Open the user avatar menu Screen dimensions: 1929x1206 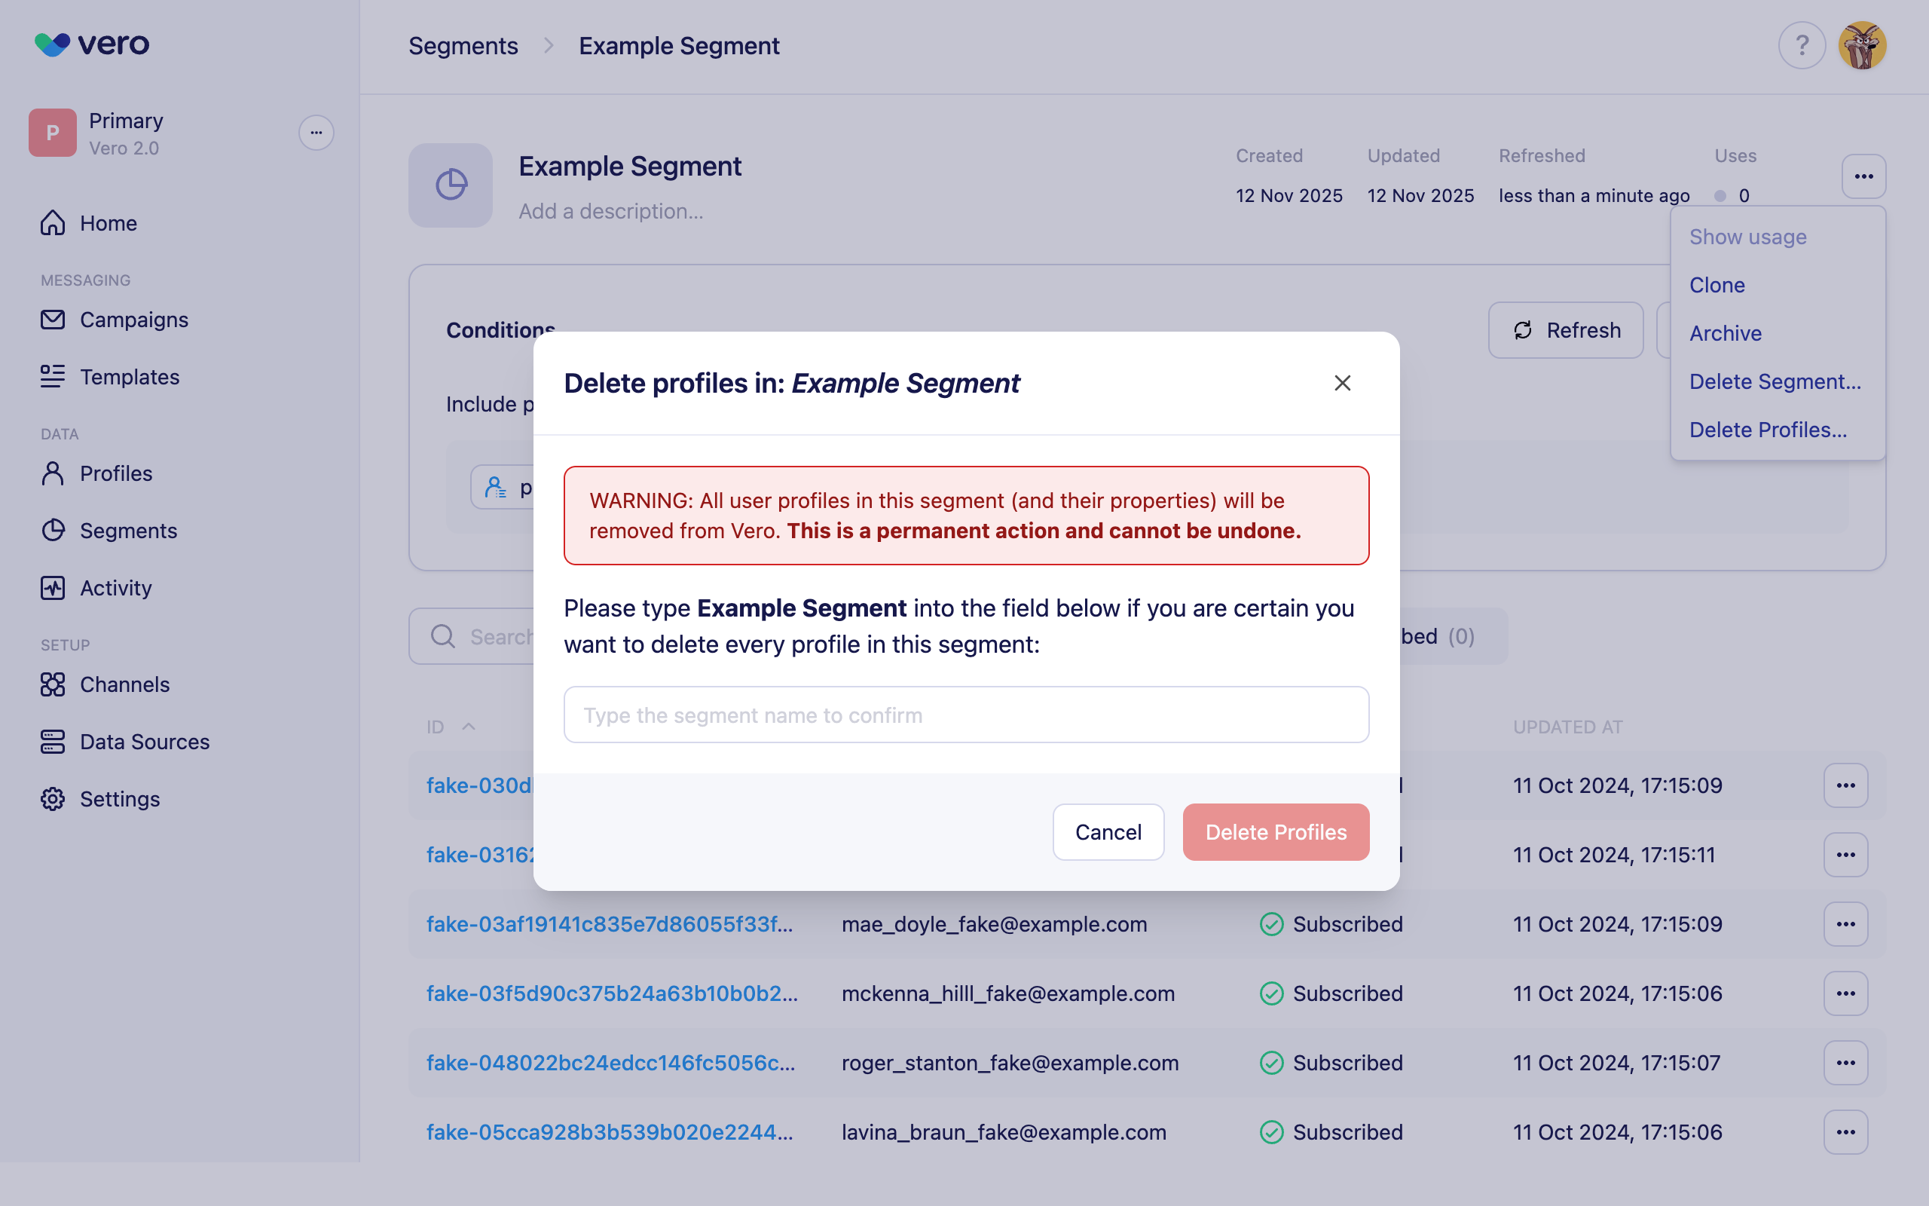pos(1863,45)
